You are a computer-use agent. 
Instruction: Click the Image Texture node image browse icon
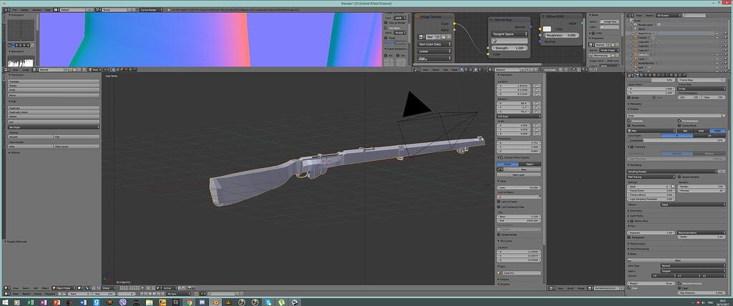pyautogui.click(x=421, y=36)
